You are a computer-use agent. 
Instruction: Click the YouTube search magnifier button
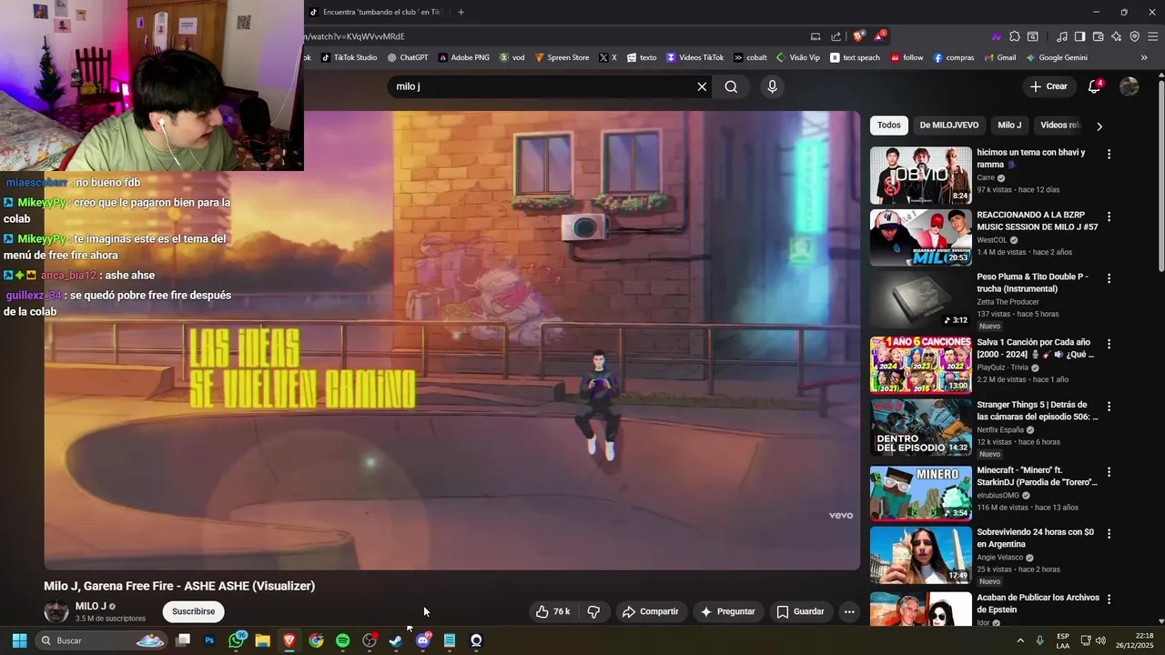[x=731, y=86]
